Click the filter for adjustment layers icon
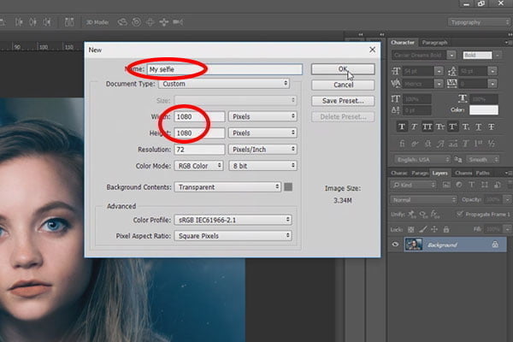The image size is (513, 342). coord(459,185)
